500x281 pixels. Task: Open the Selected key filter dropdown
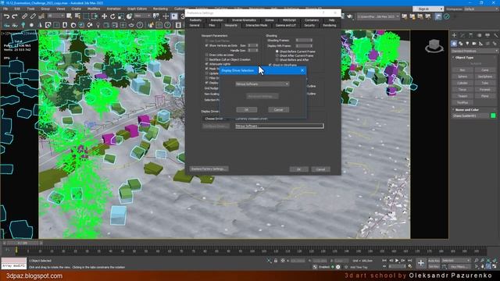coord(455,261)
